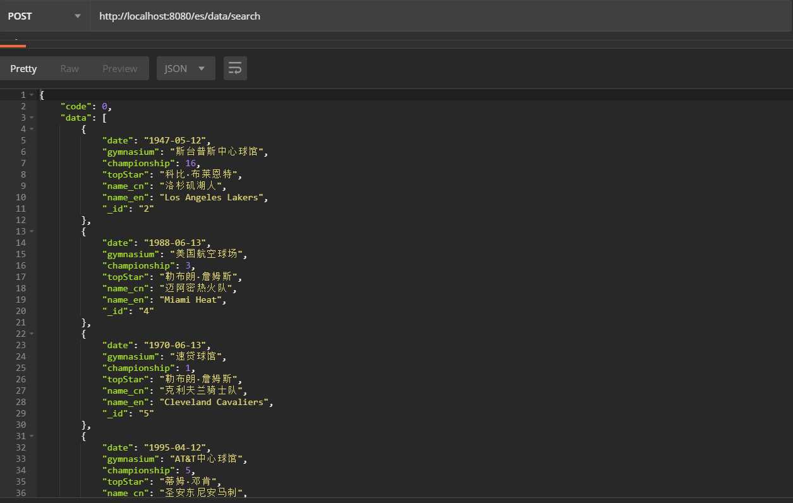Image resolution: width=793 pixels, height=503 pixels.
Task: Click the gymnasium value "速贷球馆"
Action: click(x=195, y=356)
